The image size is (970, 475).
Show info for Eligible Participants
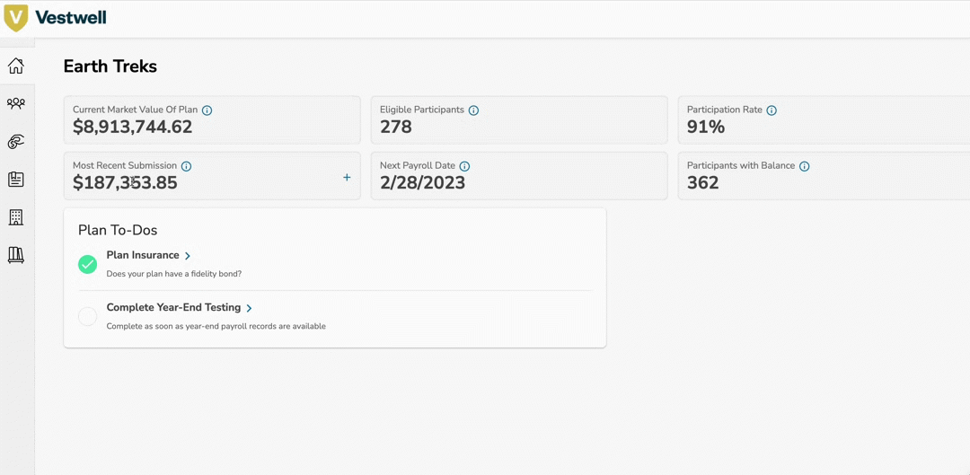tap(473, 110)
